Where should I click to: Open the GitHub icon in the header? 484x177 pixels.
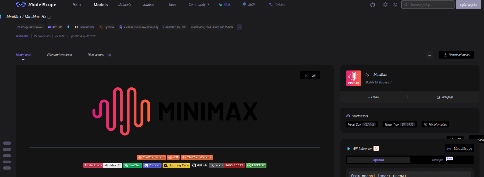point(373,5)
